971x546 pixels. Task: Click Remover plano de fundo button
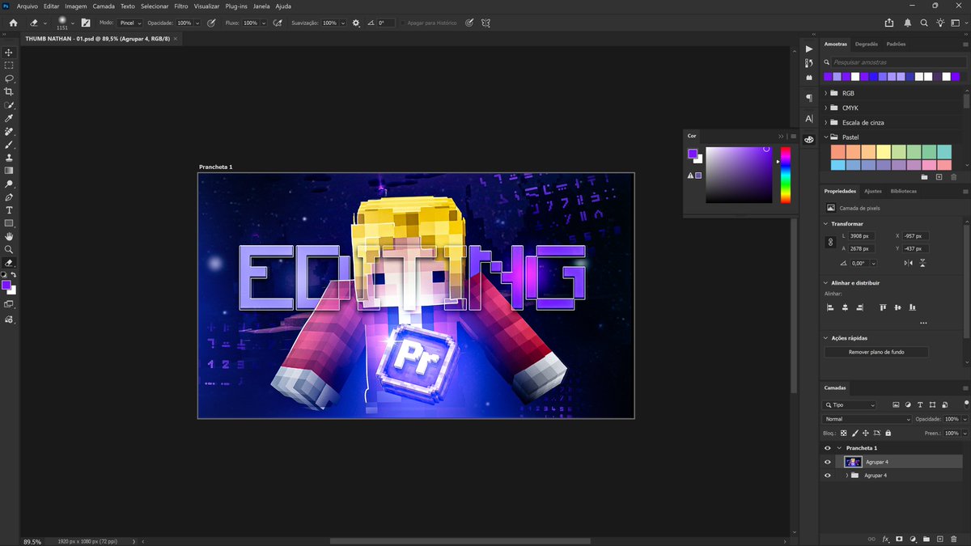click(876, 352)
